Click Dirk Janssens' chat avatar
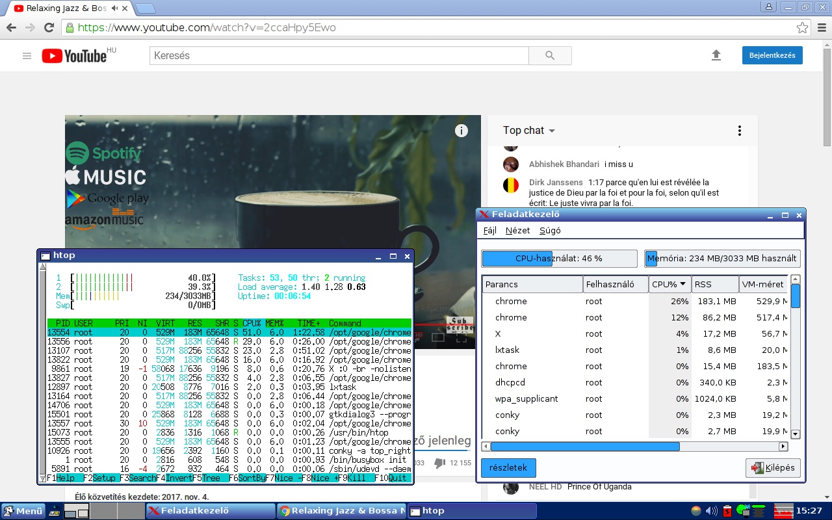 pos(511,185)
